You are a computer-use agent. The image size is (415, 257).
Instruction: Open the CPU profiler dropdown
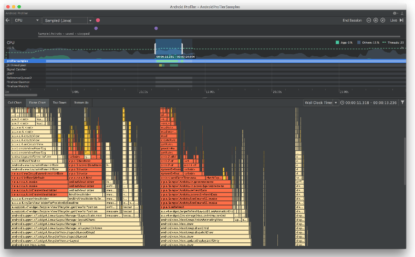26,20
